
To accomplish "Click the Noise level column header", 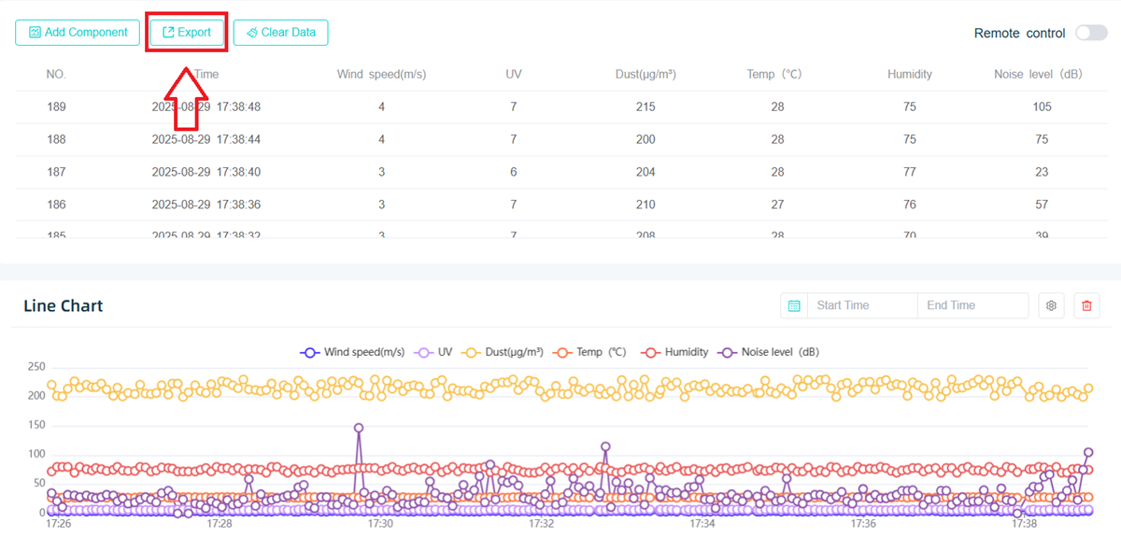I will point(1038,75).
